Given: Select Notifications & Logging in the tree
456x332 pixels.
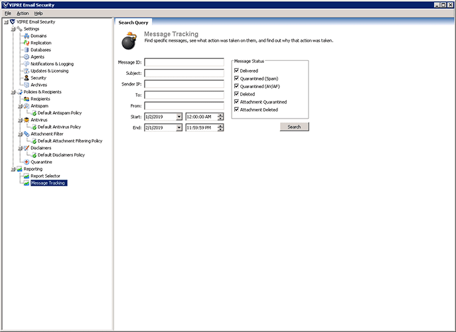Looking at the screenshot, I should tap(52, 64).
